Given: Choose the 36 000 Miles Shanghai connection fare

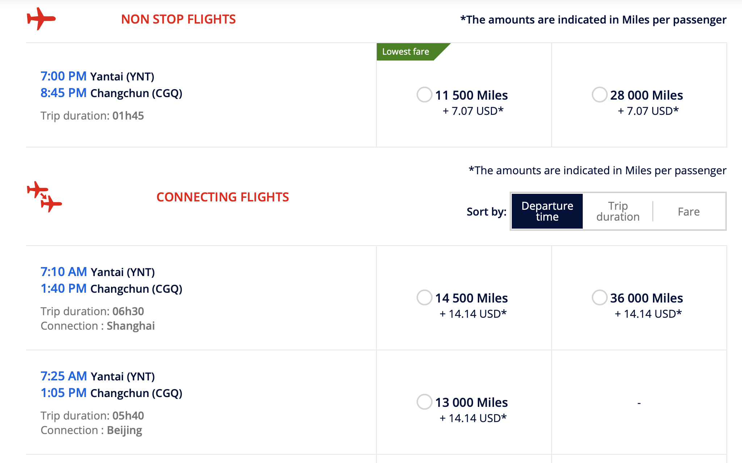Looking at the screenshot, I should pyautogui.click(x=599, y=297).
